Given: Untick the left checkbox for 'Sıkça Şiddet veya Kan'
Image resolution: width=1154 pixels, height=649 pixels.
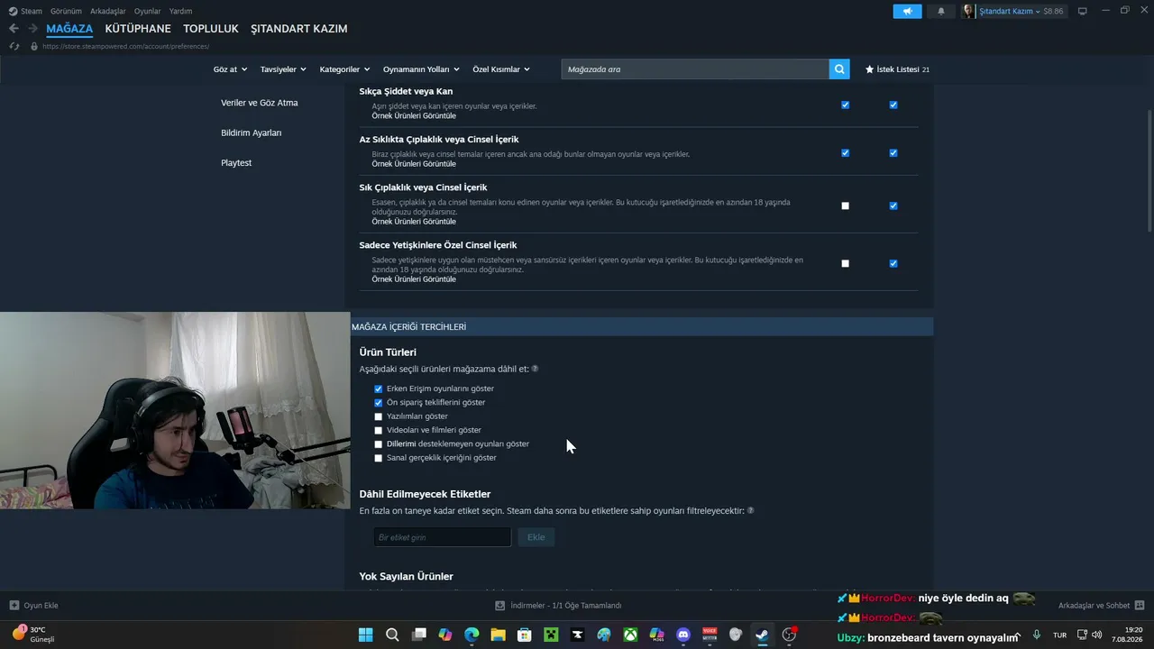Looking at the screenshot, I should coord(845,105).
